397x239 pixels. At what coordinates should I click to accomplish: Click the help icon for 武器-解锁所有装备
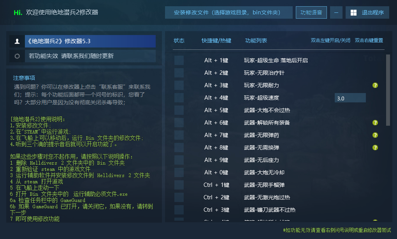(x=375, y=123)
